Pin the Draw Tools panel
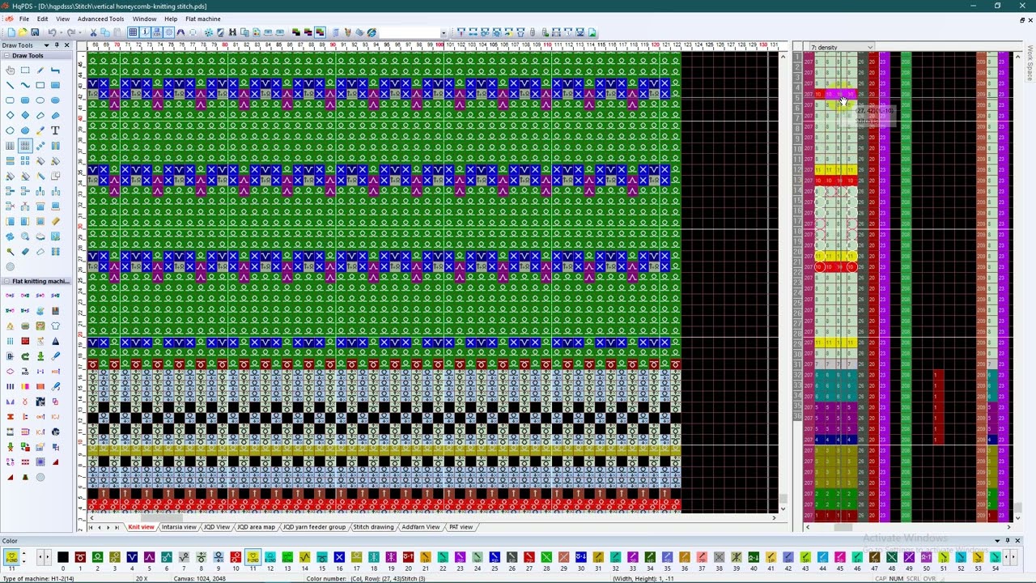 click(57, 45)
